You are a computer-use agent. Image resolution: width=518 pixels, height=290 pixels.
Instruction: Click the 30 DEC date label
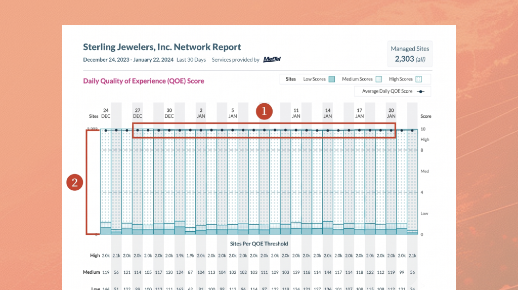click(169, 113)
